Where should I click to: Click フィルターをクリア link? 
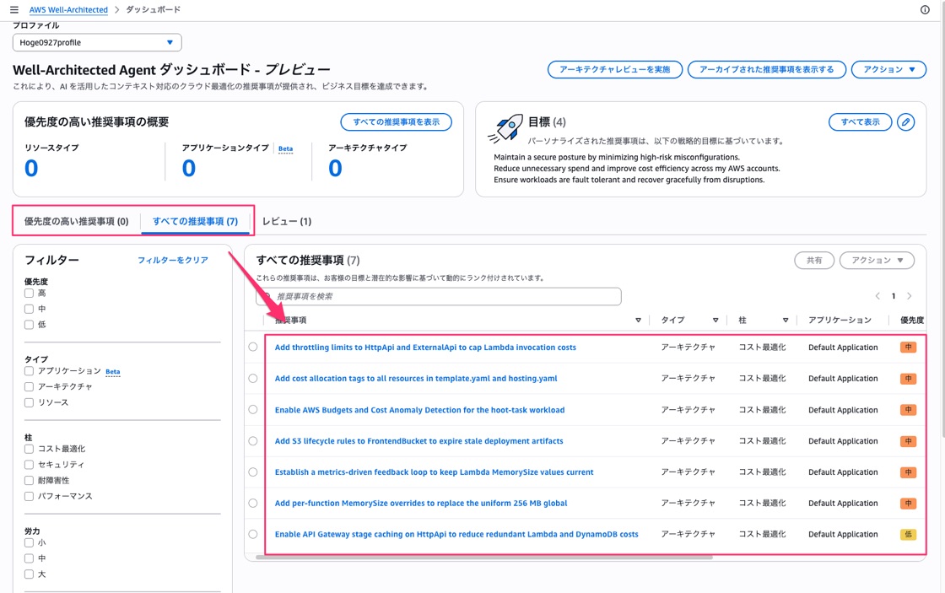click(x=173, y=261)
